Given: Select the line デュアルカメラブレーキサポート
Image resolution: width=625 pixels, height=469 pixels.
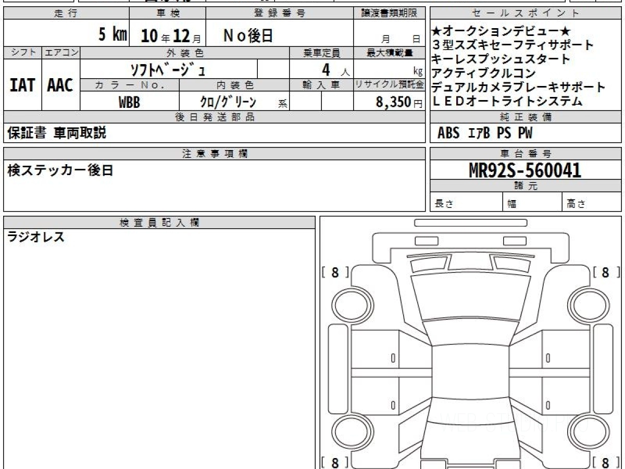Looking at the screenshot, I should pyautogui.click(x=519, y=88).
